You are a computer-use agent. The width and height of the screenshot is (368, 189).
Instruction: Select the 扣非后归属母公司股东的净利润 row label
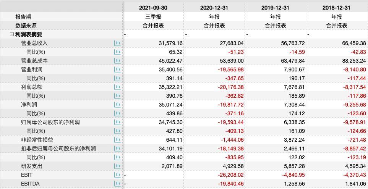[x=58, y=149]
